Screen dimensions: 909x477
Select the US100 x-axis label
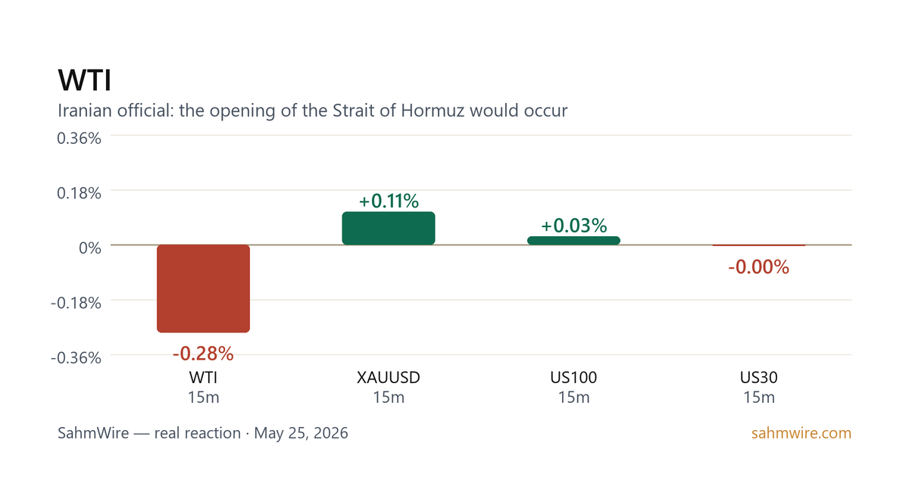click(x=573, y=377)
